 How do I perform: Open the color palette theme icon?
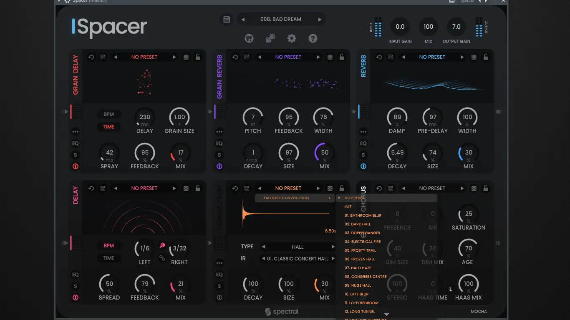pos(249,38)
